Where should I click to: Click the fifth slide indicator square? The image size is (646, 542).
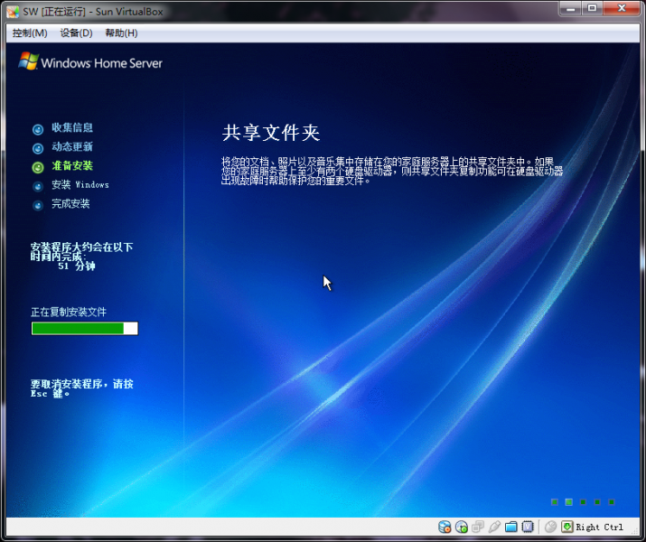pyautogui.click(x=612, y=501)
